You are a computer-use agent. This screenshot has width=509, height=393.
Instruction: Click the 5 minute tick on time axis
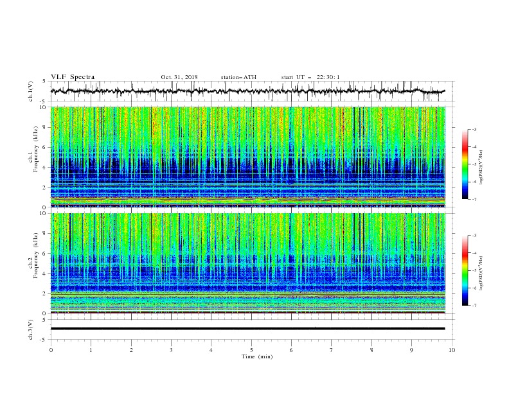pos(251,350)
